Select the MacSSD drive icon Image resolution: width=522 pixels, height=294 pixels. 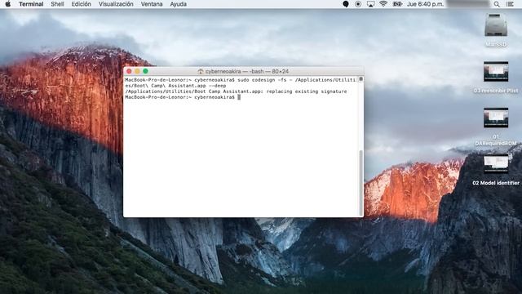(496, 25)
